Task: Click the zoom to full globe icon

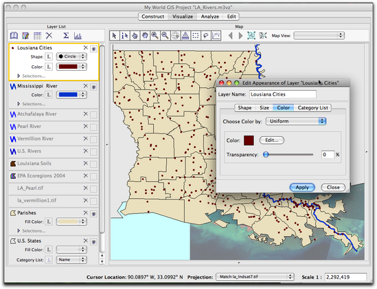Action: [175, 36]
